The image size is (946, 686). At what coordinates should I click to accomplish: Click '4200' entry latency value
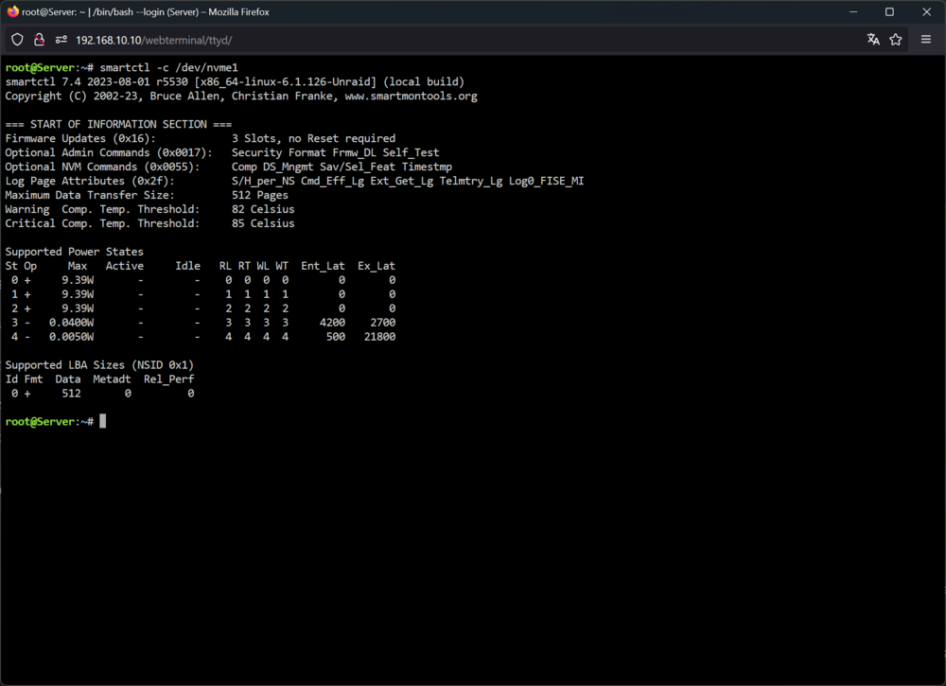point(332,323)
